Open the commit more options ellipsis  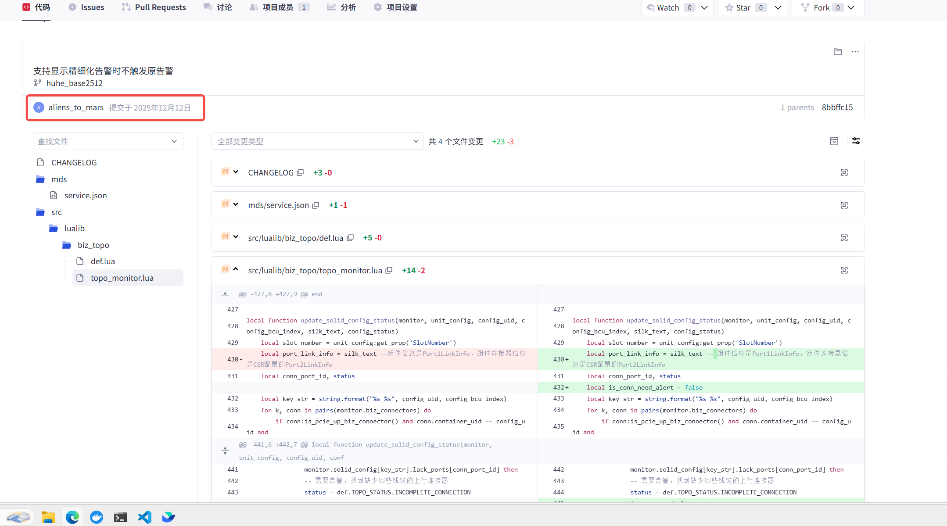855,52
